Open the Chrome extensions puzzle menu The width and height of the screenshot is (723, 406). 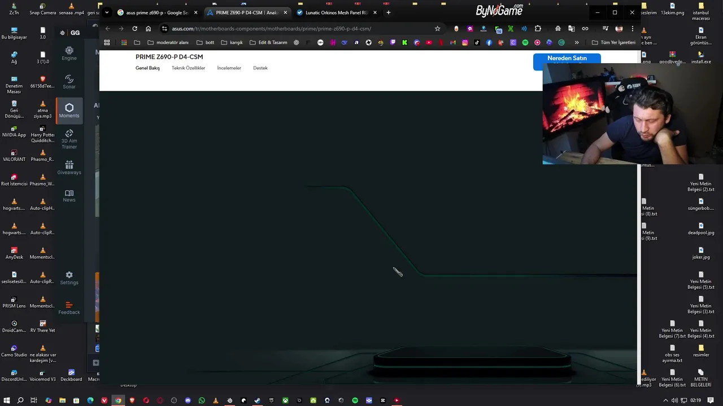(x=538, y=29)
